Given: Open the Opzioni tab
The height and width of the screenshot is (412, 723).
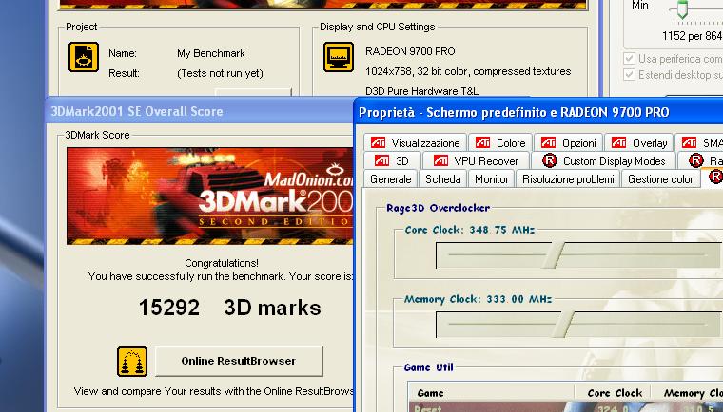Looking at the screenshot, I should point(569,142).
